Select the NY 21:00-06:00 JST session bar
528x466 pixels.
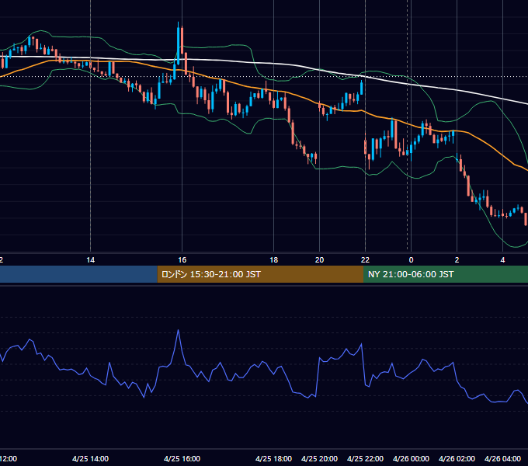[446, 274]
